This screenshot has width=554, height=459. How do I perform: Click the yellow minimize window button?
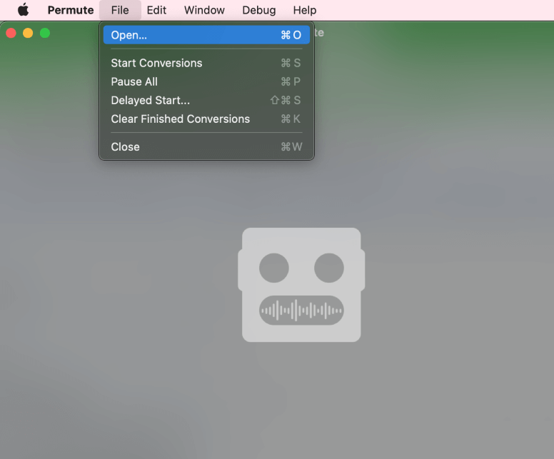pyautogui.click(x=28, y=34)
